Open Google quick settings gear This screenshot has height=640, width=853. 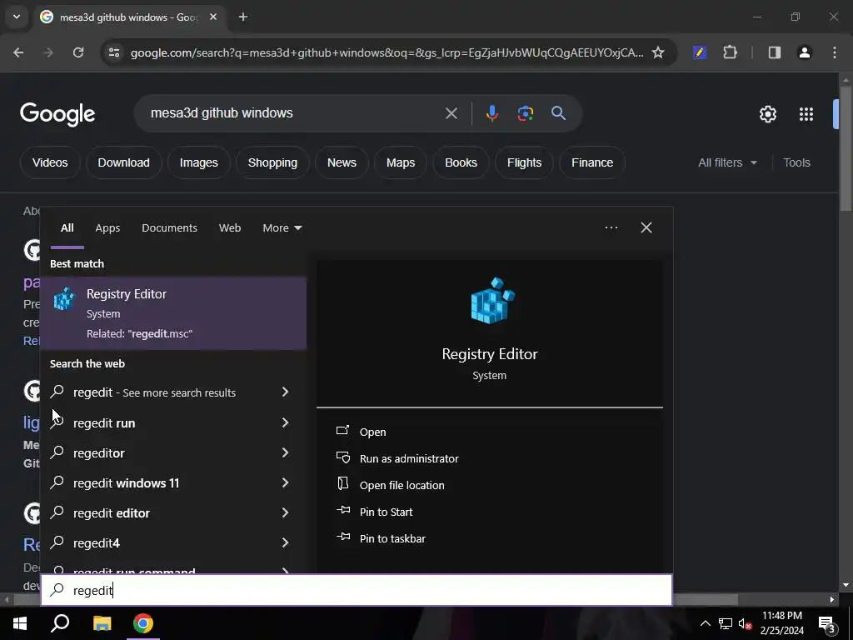767,114
